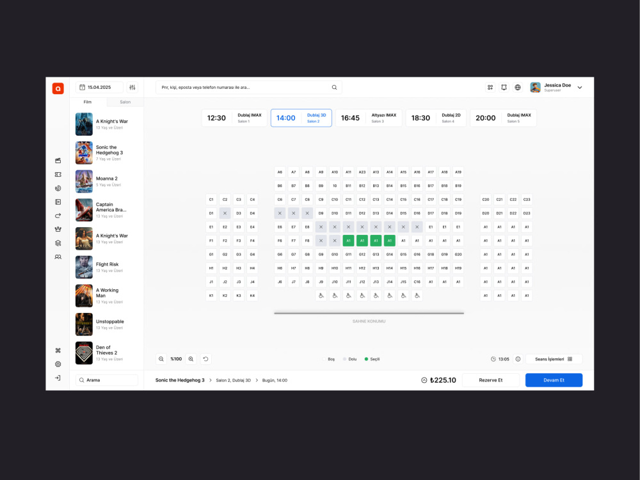640x480 pixels.
Task: Select seat H9
Action: (x=321, y=268)
